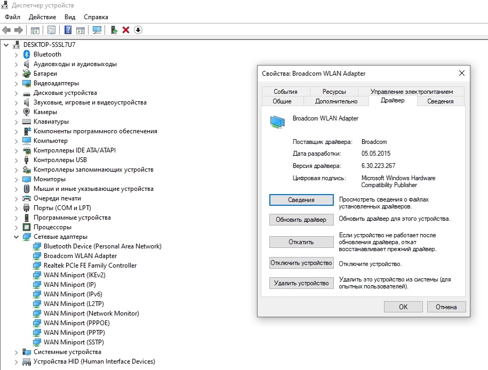
Task: Click the Клавиатуры keyboard icon
Action: click(27, 122)
